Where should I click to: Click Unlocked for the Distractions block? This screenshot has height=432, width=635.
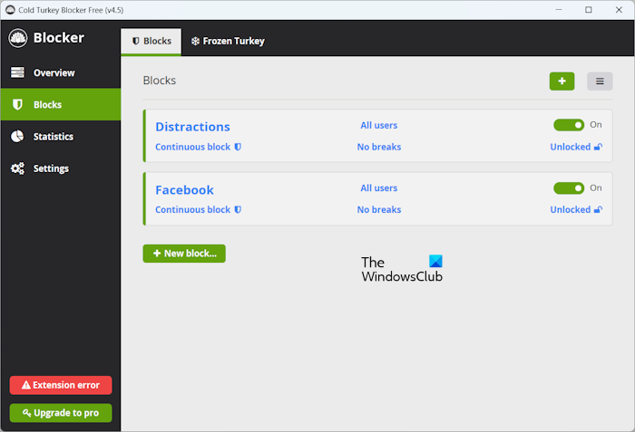tap(576, 147)
